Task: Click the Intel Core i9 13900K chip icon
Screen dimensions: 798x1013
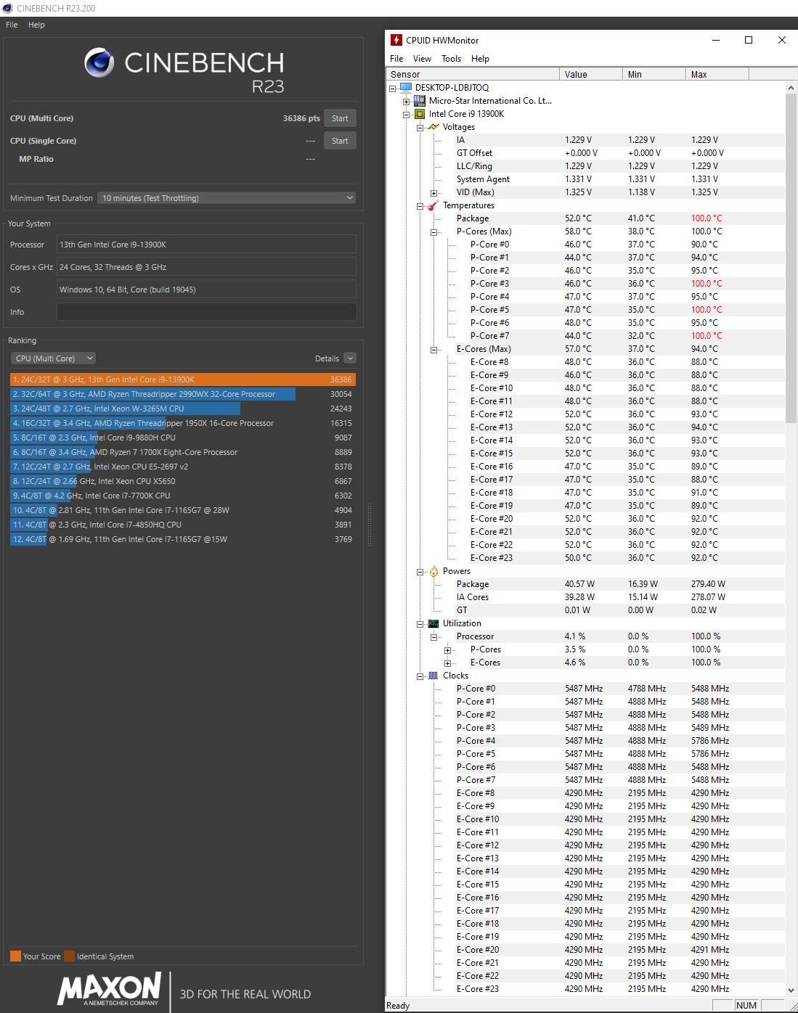Action: (x=420, y=114)
